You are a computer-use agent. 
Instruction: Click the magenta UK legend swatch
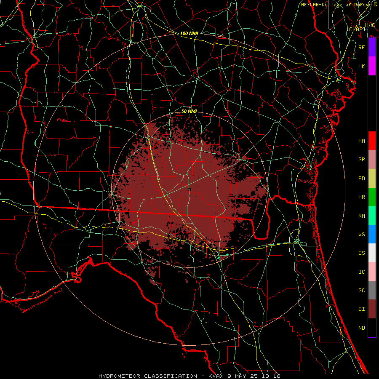[372, 66]
